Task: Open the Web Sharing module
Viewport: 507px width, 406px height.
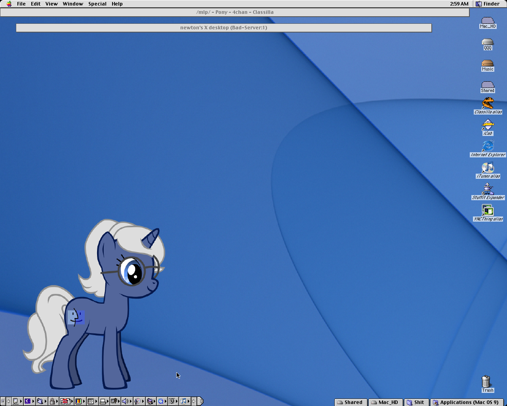Action: [x=151, y=401]
